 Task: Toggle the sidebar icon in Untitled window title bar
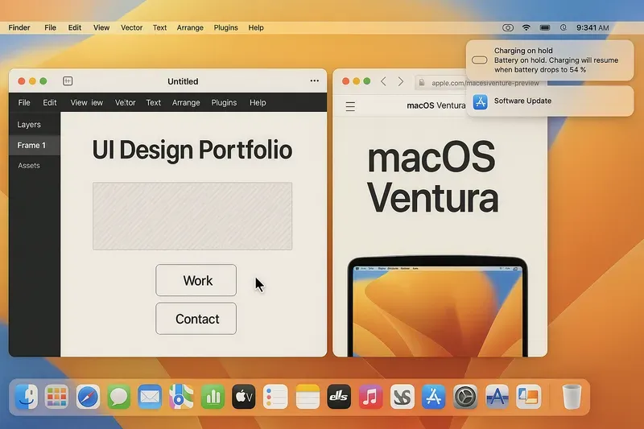68,80
